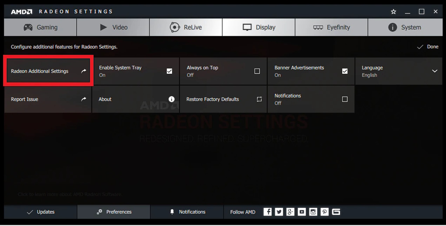Open AMD's YouTube channel icon
This screenshot has width=446, height=226.
coord(302,212)
